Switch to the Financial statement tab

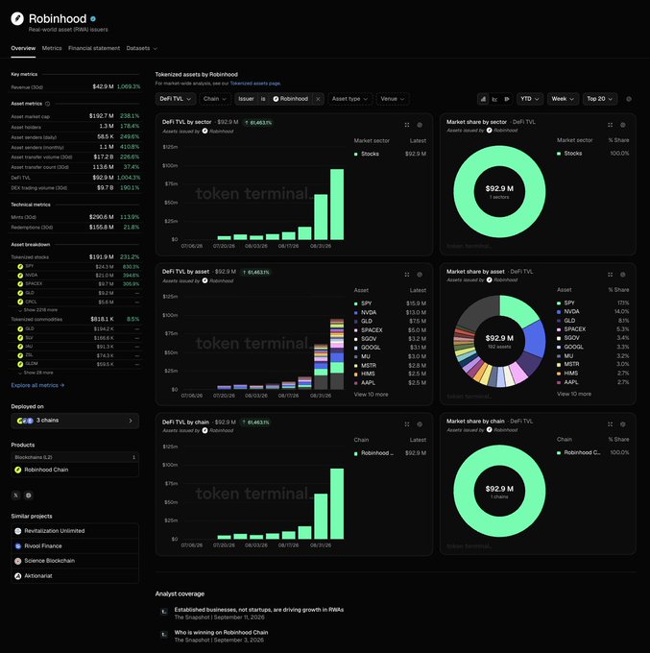[94, 48]
